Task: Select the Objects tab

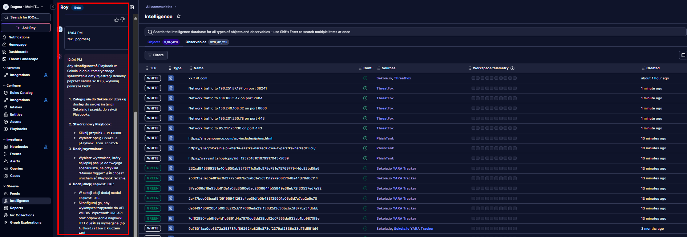Action: (154, 42)
